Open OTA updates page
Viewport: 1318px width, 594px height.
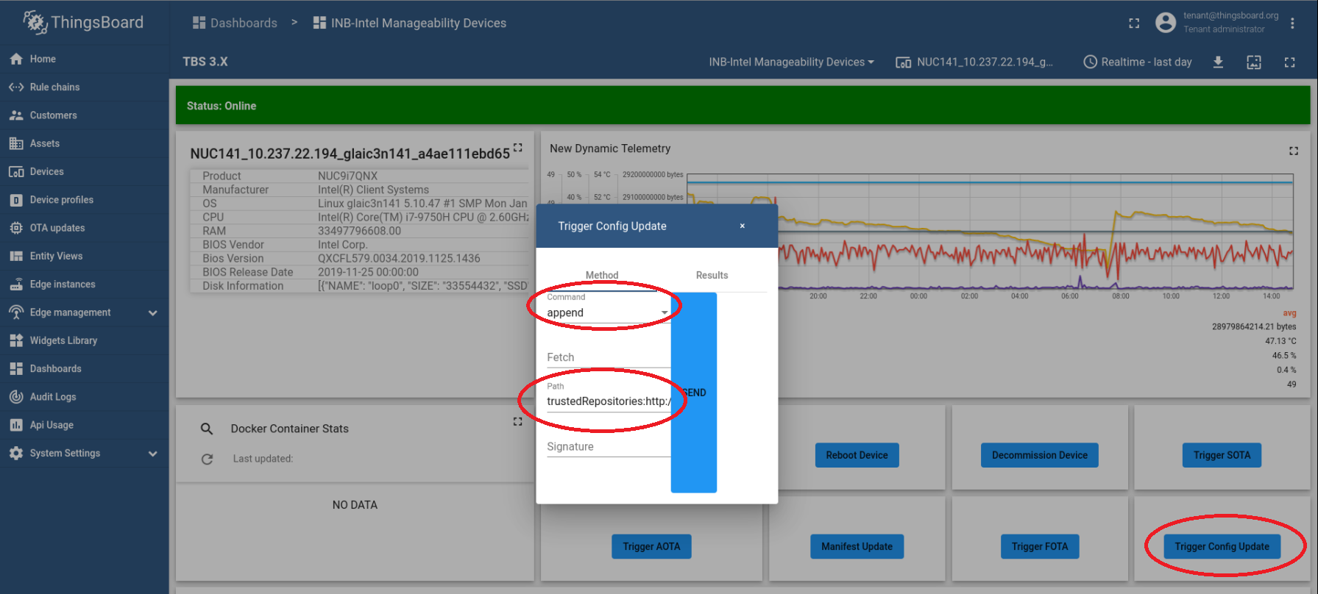pyautogui.click(x=84, y=228)
